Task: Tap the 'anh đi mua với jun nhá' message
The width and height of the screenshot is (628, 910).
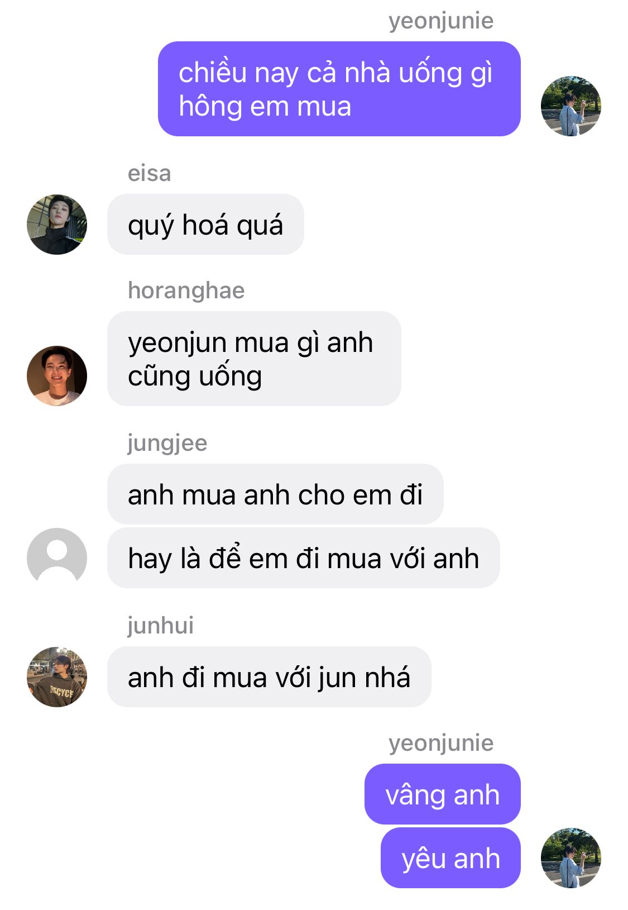Action: tap(269, 677)
